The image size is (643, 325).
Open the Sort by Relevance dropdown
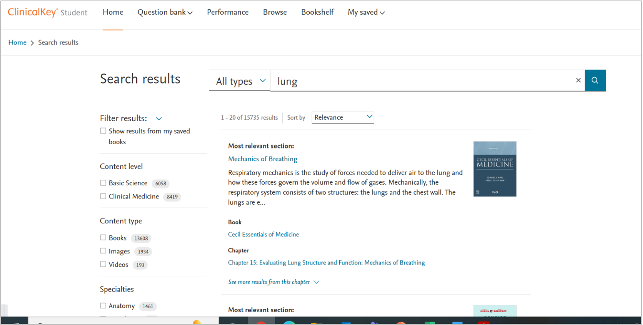click(x=343, y=117)
